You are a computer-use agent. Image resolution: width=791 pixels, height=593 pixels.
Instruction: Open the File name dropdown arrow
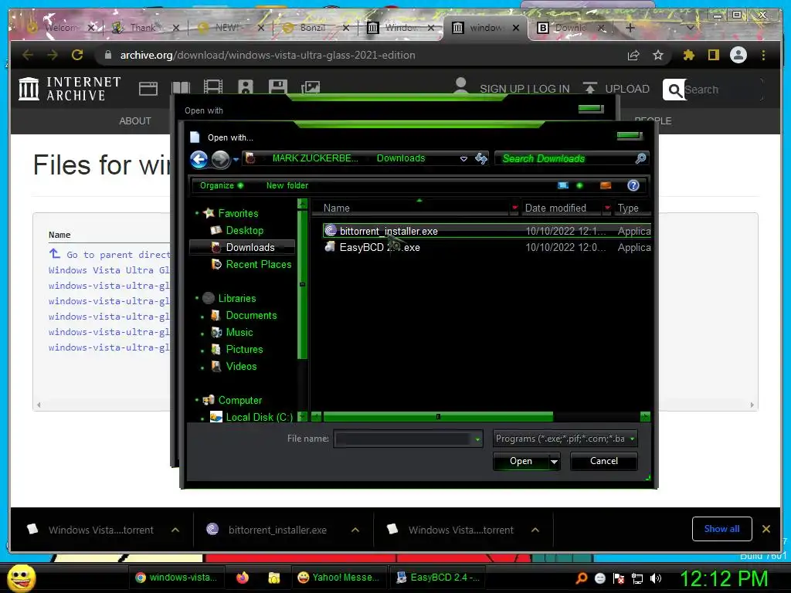pyautogui.click(x=477, y=439)
